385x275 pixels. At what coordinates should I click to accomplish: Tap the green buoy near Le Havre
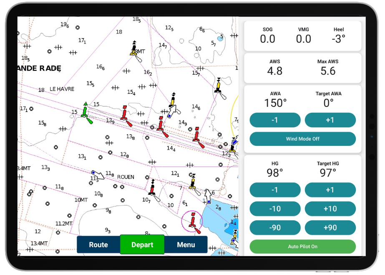(x=85, y=111)
